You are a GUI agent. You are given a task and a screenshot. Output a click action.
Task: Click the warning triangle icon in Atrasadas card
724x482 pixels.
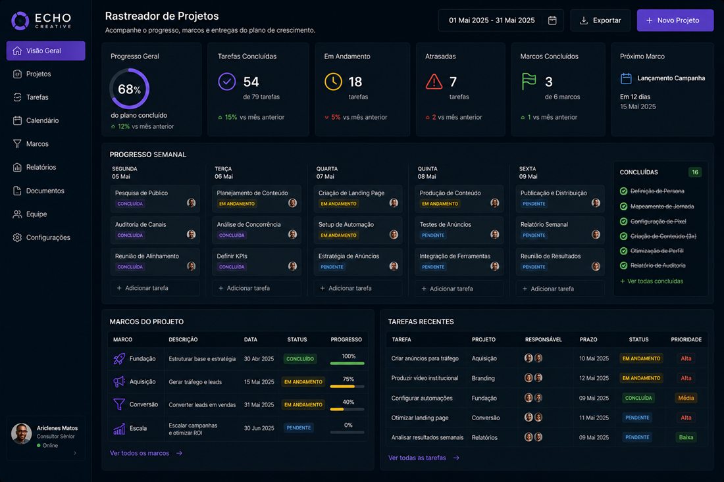point(434,82)
